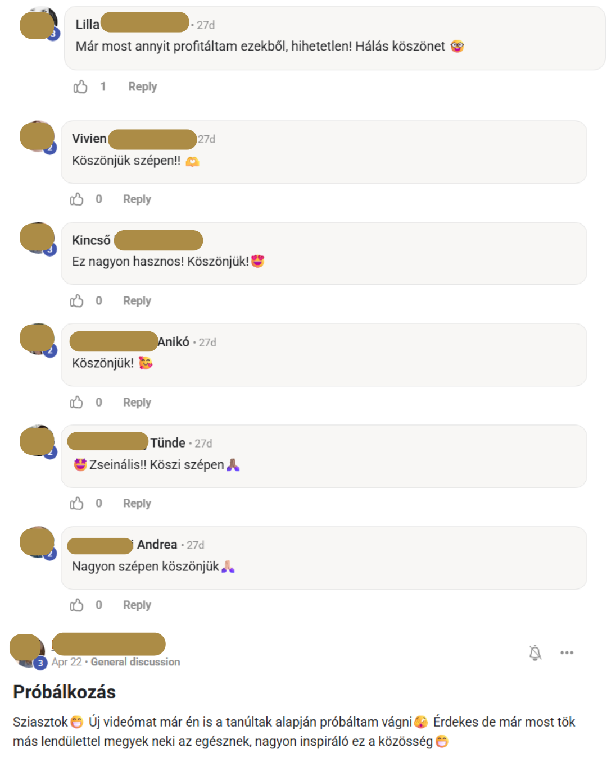Like Anikó's comment with thumbs-up icon

(76, 403)
